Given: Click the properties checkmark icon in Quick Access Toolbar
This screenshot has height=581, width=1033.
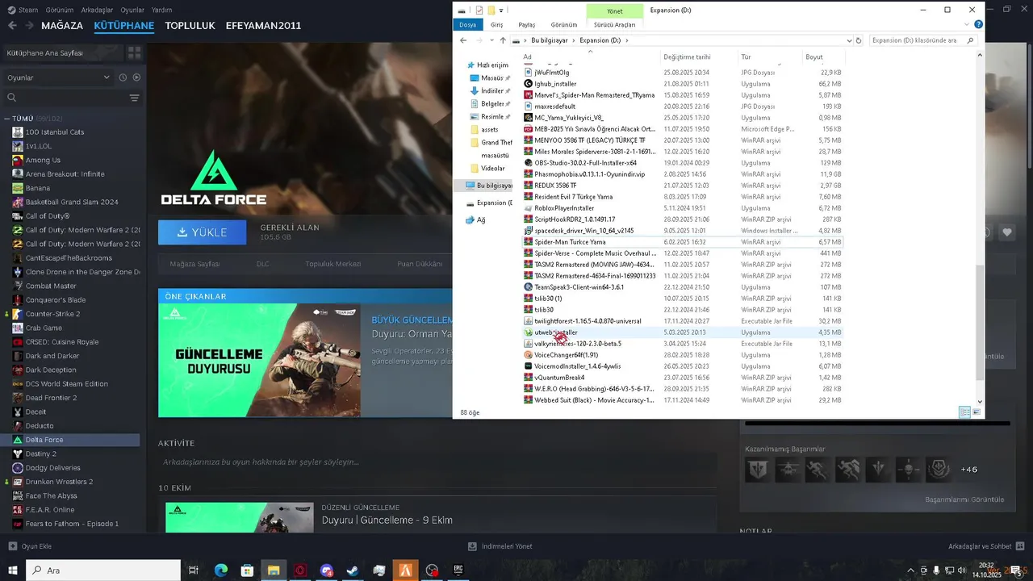Looking at the screenshot, I should tap(479, 10).
